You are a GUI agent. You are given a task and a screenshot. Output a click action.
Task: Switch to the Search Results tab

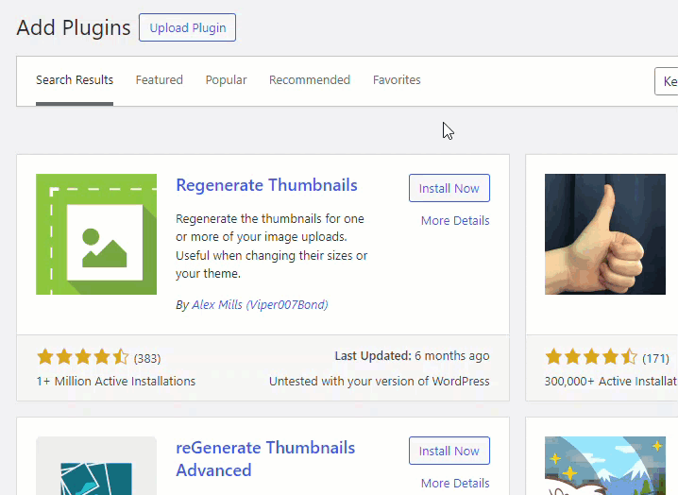point(75,80)
